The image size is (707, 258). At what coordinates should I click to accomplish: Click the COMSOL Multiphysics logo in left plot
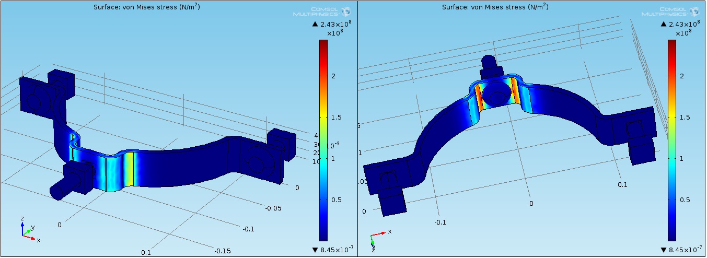pos(321,11)
